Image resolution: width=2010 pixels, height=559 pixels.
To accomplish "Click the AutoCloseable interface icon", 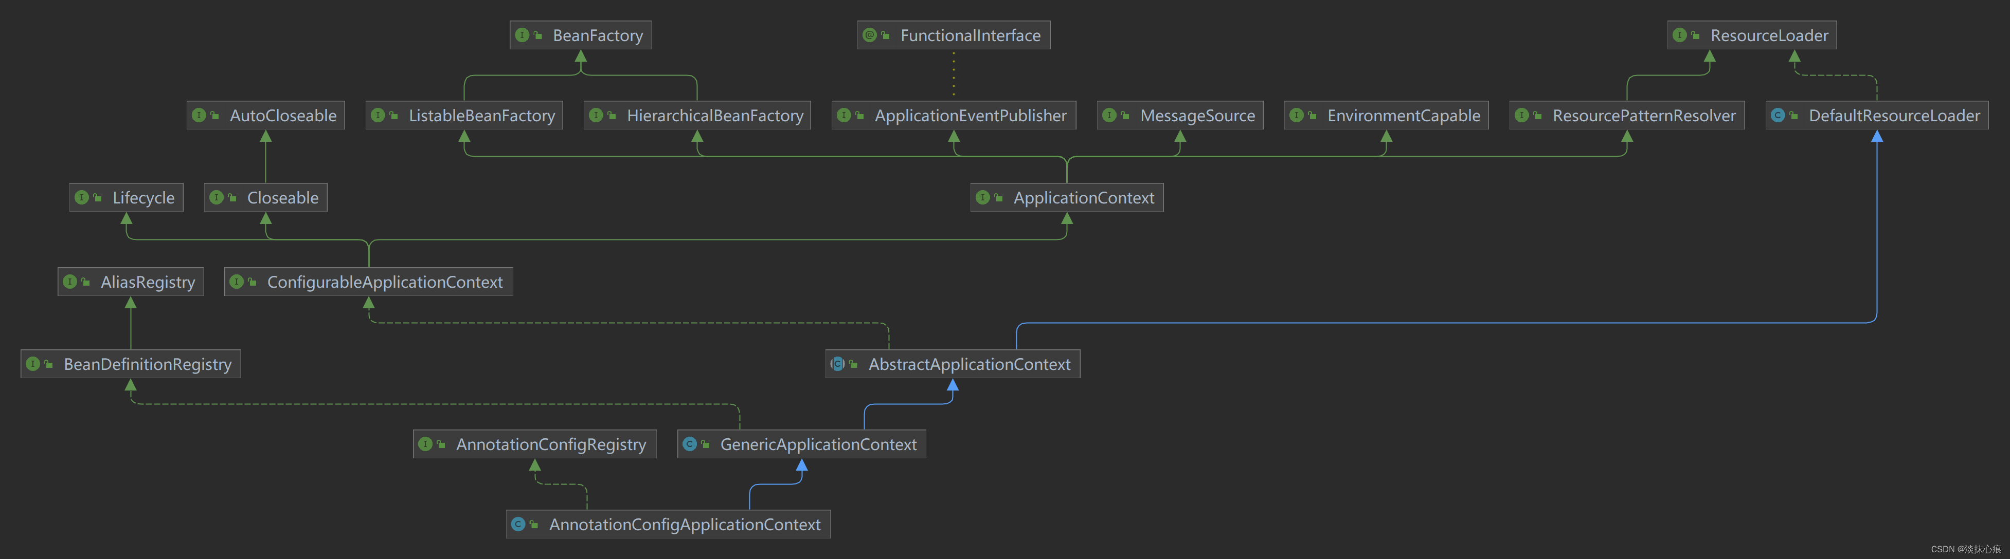I will coord(199,116).
